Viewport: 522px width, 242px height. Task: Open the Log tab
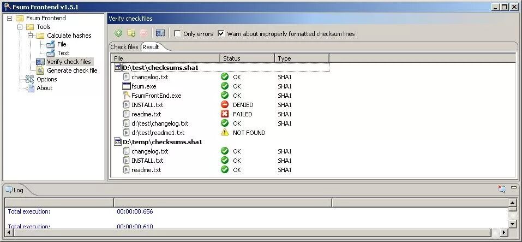coord(19,190)
